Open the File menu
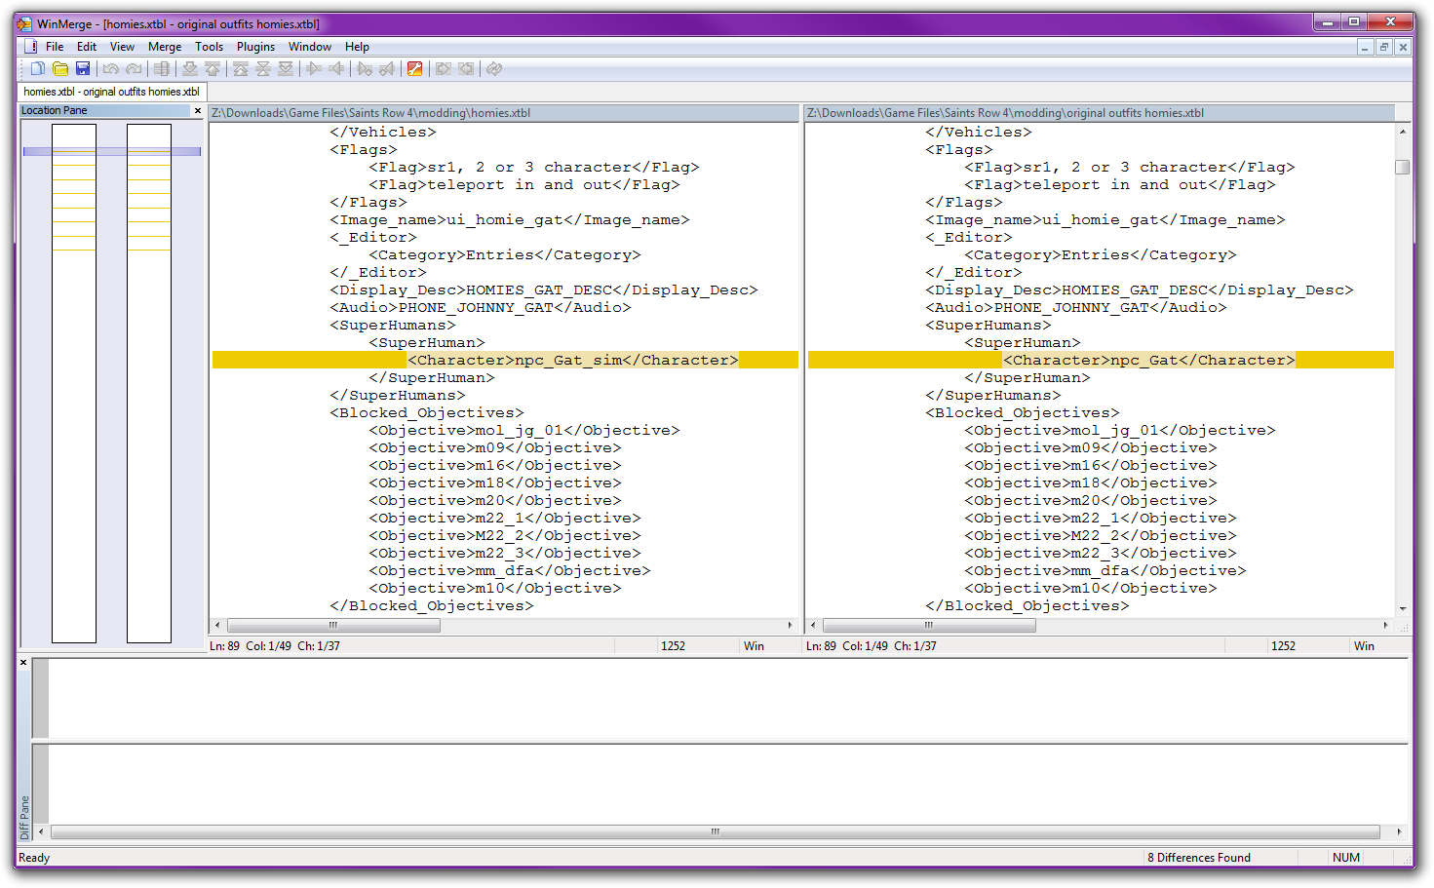Viewport: 1434px width, 888px height. pyautogui.click(x=55, y=47)
